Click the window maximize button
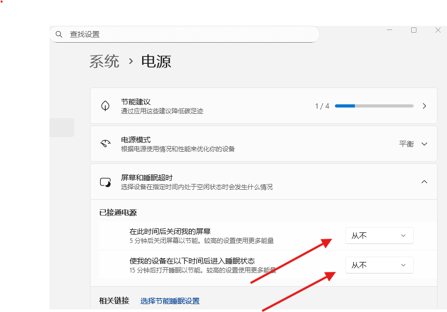The image size is (447, 312). point(413,30)
